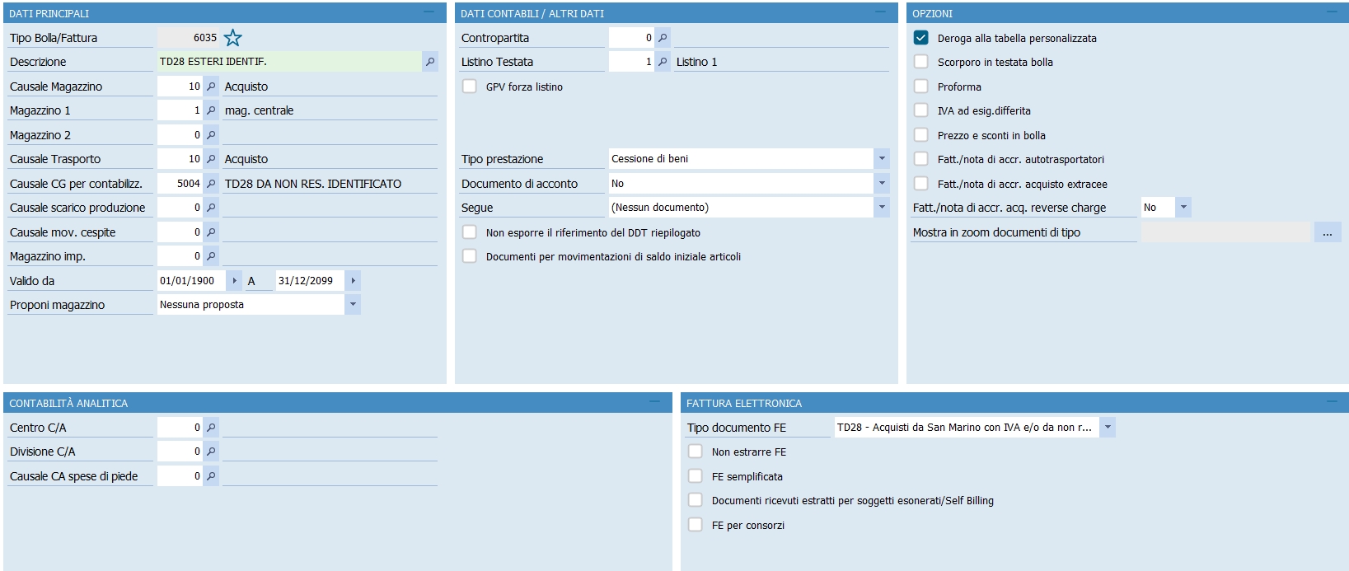Open the lookup icon for Descrizione

pyautogui.click(x=430, y=62)
